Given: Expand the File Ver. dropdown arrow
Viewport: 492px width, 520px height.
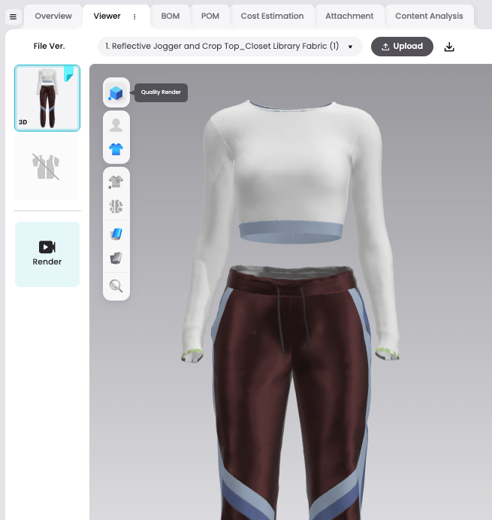Looking at the screenshot, I should (350, 47).
